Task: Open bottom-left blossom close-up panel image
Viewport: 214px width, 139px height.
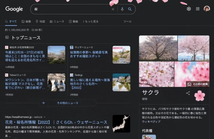Action: 156,74
